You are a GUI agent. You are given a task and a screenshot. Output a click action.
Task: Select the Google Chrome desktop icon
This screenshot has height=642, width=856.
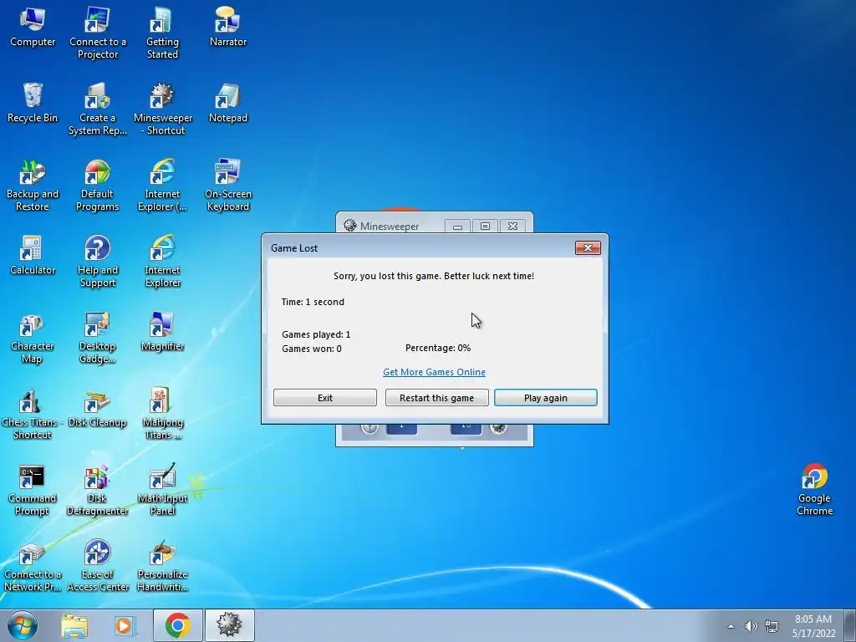(x=814, y=490)
